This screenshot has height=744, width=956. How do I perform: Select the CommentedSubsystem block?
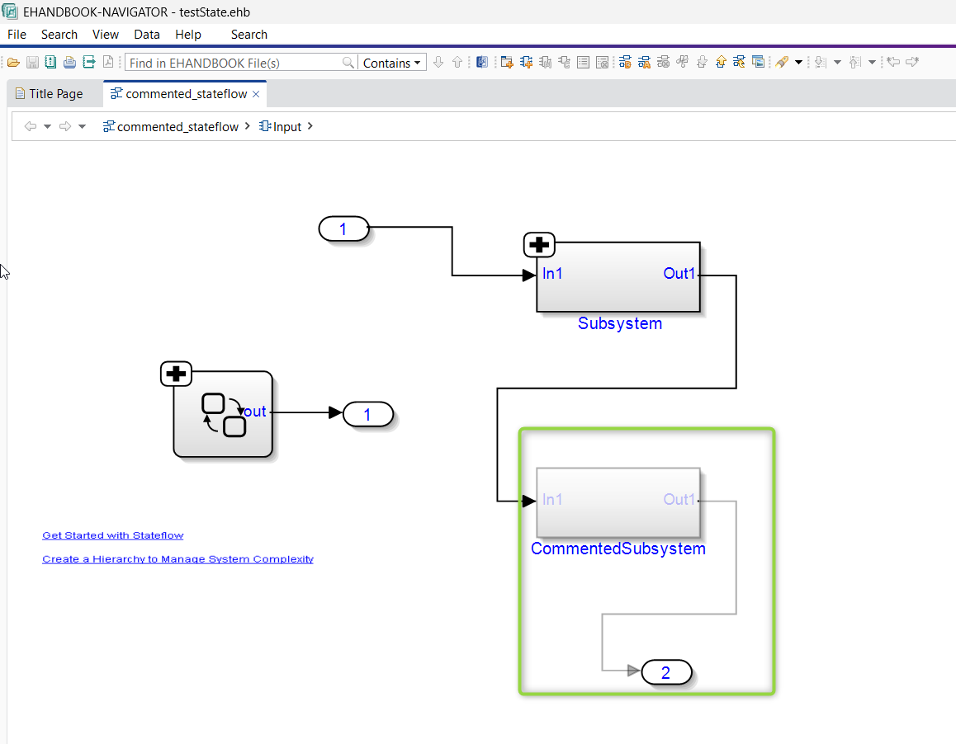point(618,502)
